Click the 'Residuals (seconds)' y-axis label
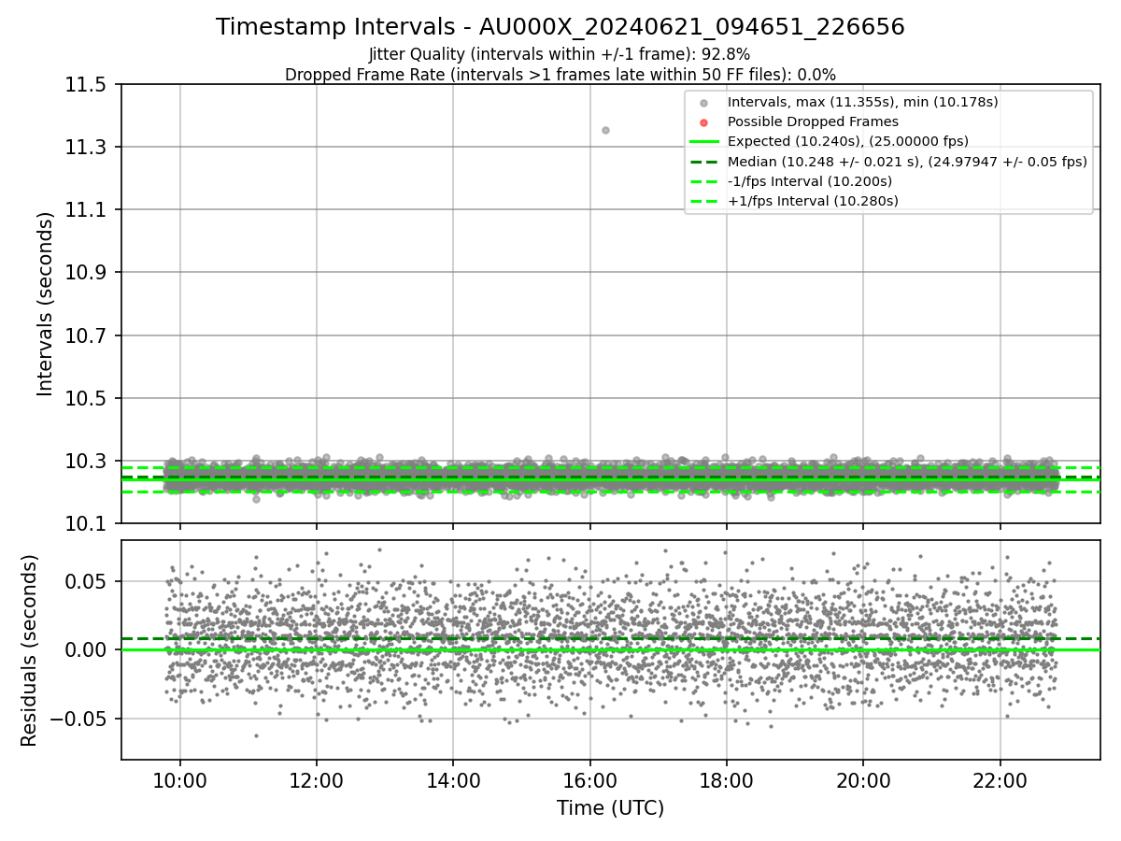1121x841 pixels. pyautogui.click(x=29, y=650)
